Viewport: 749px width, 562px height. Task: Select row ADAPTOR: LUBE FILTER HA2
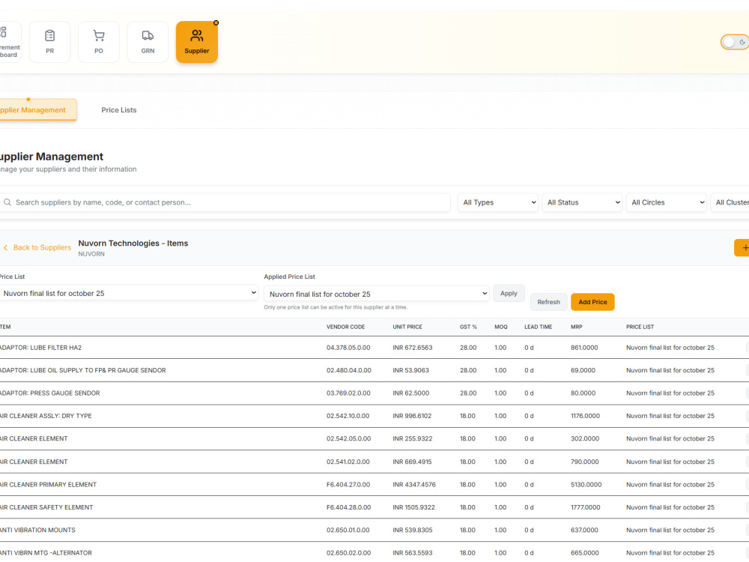click(x=374, y=348)
